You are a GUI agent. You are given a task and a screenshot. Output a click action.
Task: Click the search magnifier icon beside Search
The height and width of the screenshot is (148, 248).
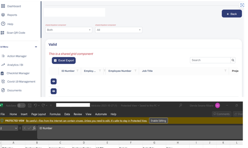point(233,60)
